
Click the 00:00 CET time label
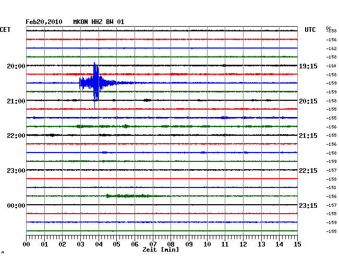[16, 205]
